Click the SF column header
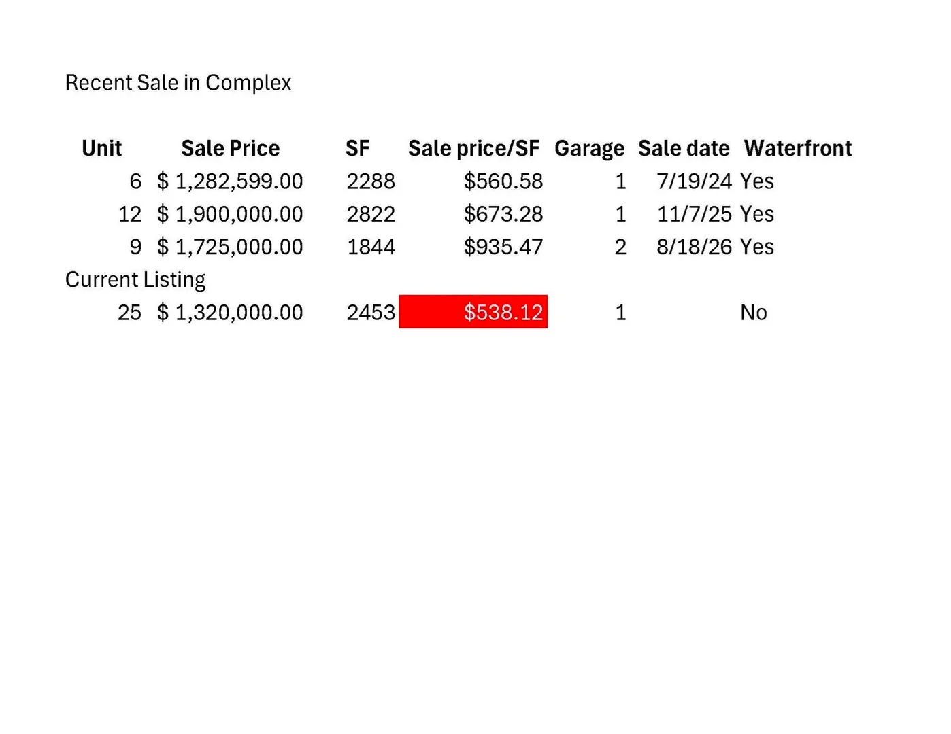951x734 pixels. coord(358,148)
